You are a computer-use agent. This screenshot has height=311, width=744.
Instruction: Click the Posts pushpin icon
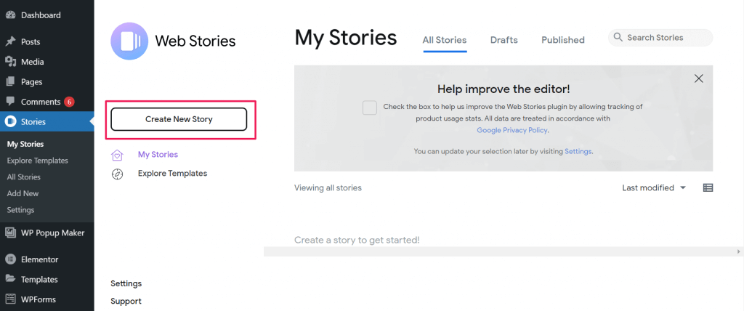click(10, 42)
